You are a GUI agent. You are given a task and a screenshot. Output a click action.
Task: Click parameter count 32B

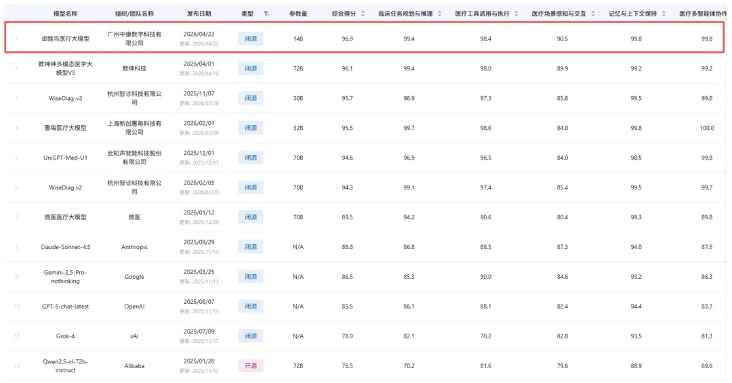click(298, 128)
